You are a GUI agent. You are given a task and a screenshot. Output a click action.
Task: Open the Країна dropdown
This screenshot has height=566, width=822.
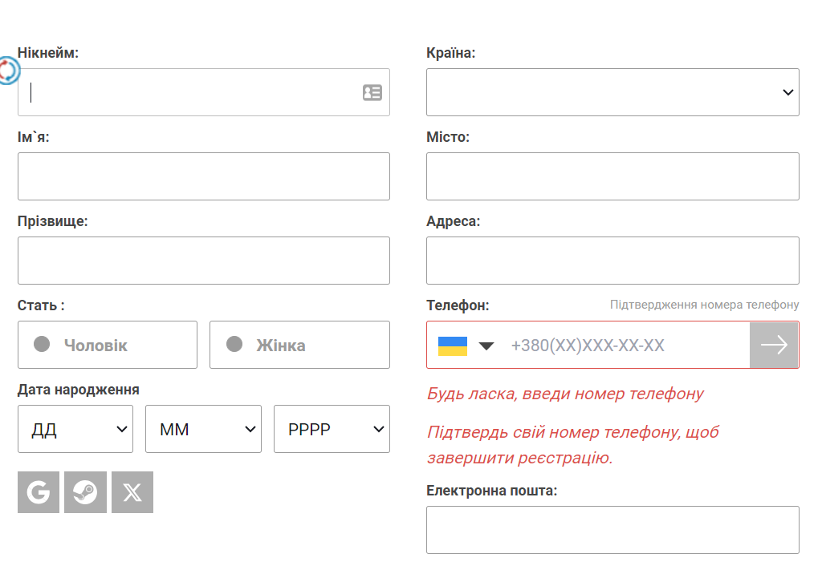612,92
